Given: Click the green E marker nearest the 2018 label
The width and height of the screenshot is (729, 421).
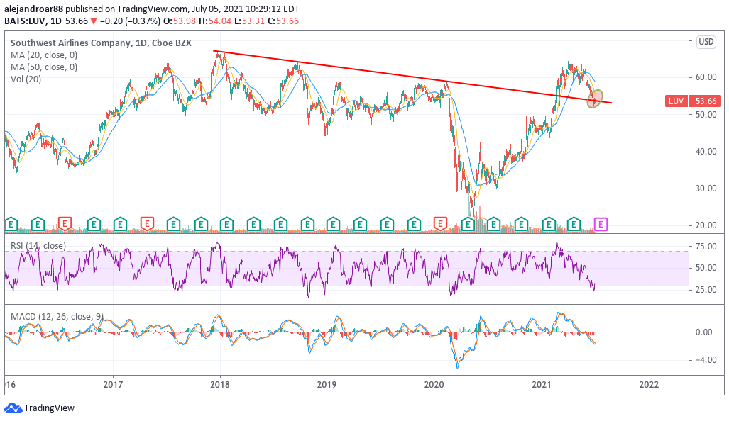Looking at the screenshot, I should pyautogui.click(x=227, y=225).
